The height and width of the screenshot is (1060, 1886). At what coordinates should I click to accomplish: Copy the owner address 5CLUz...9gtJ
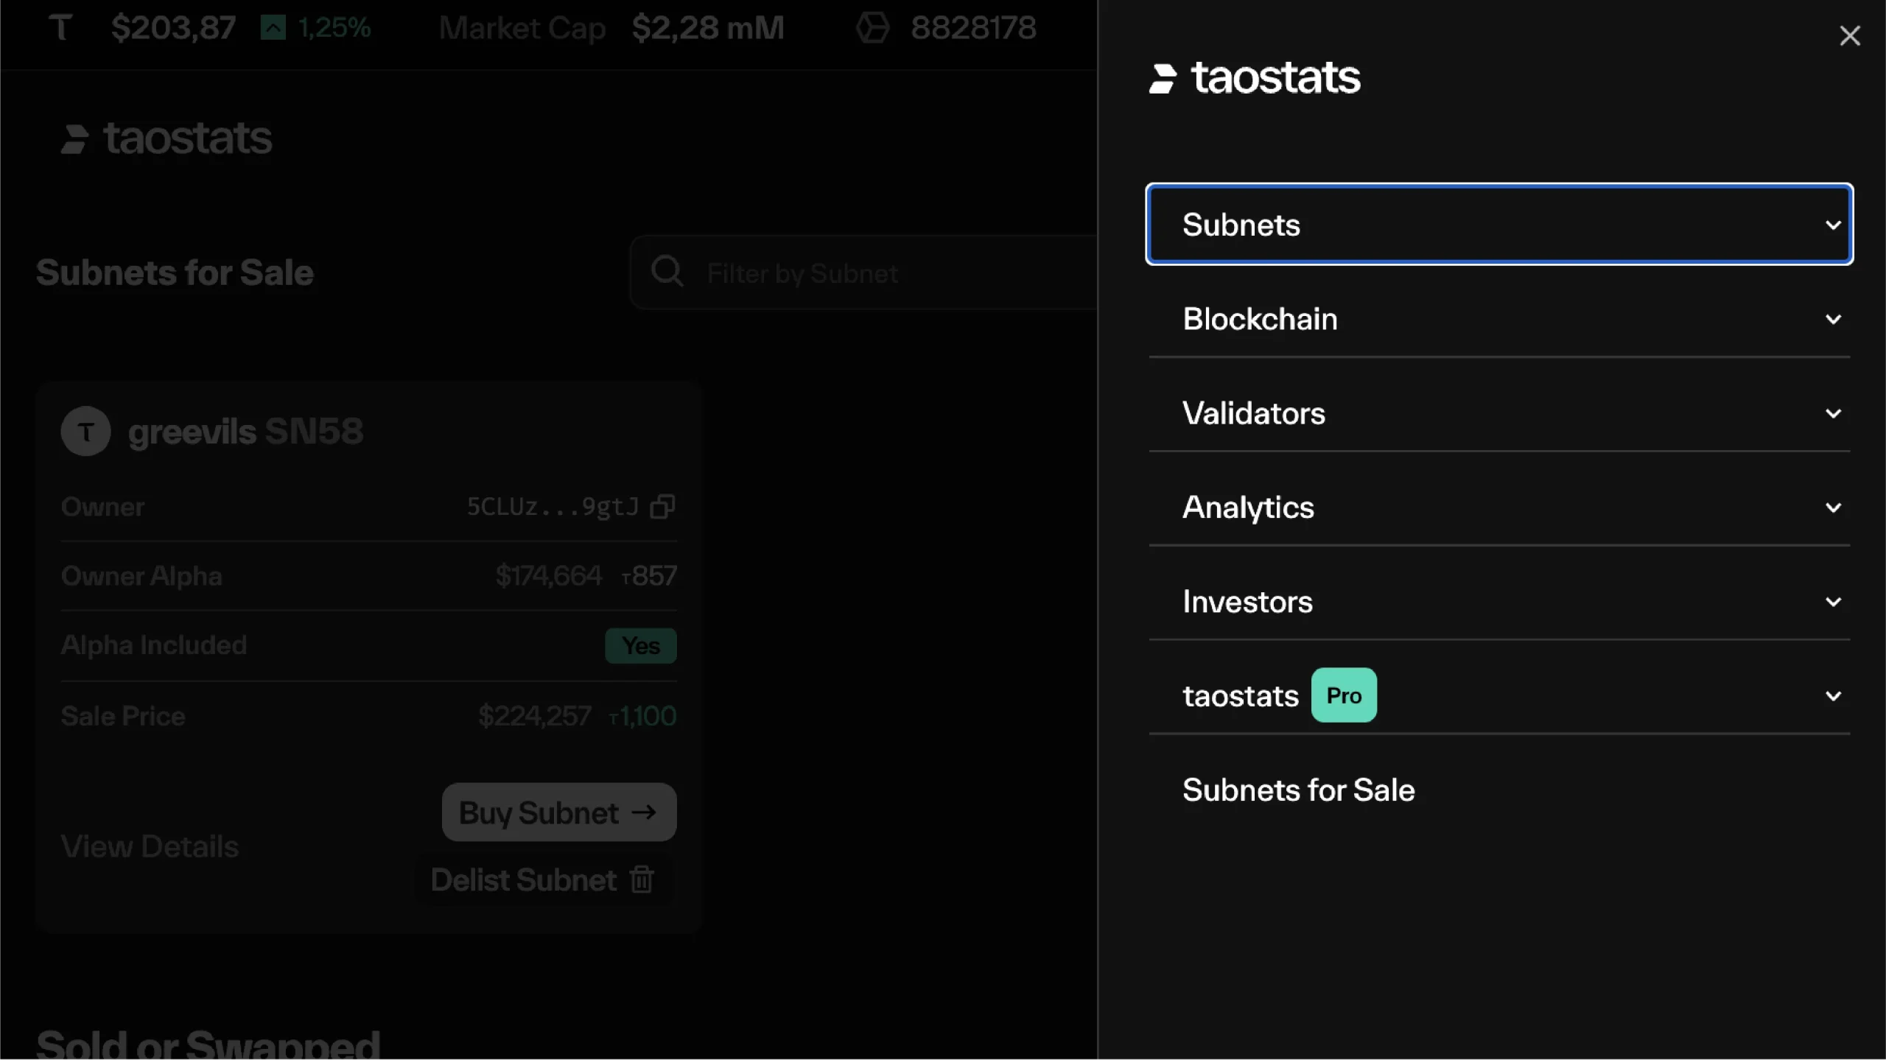tap(662, 506)
